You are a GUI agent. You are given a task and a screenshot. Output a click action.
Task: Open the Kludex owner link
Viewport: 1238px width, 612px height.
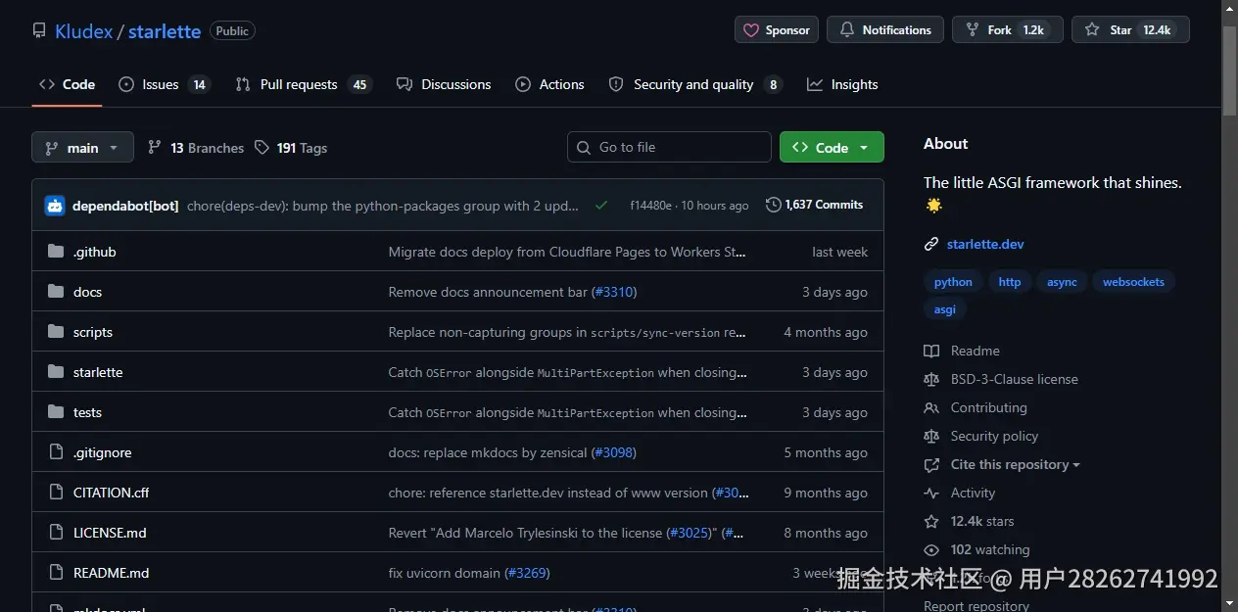coord(83,31)
